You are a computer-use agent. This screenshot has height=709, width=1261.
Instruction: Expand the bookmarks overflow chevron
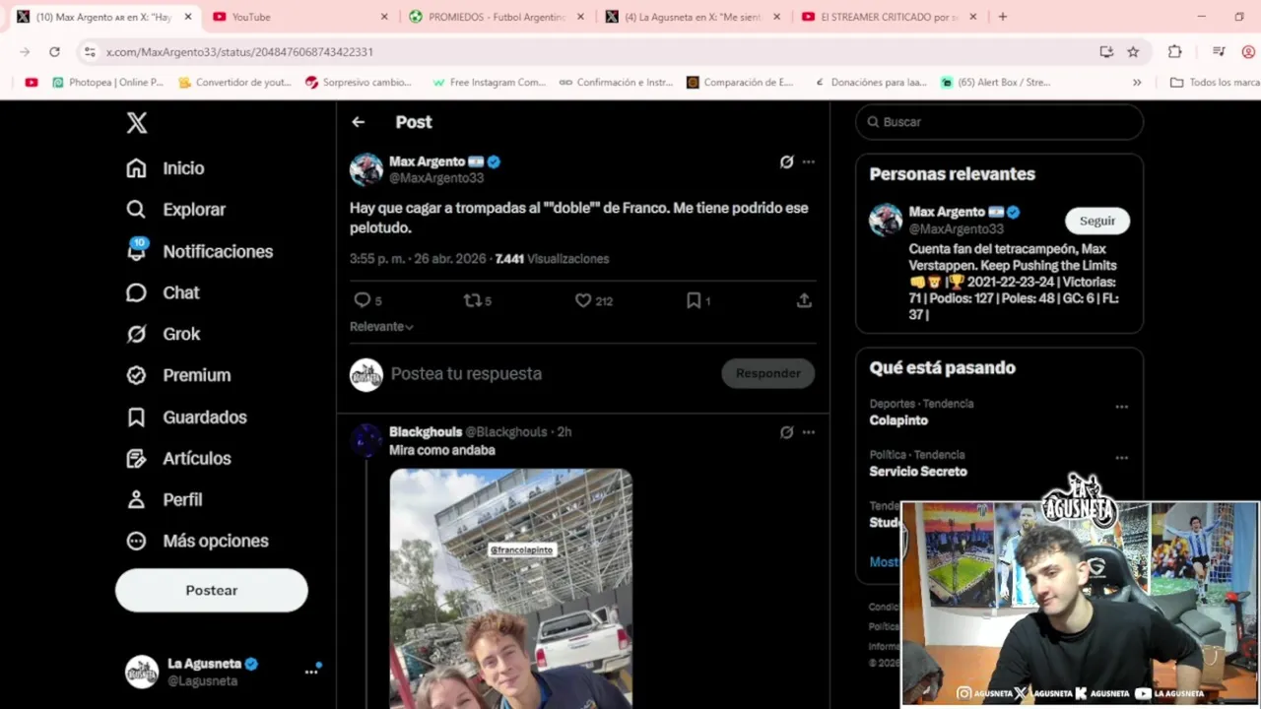tap(1137, 83)
